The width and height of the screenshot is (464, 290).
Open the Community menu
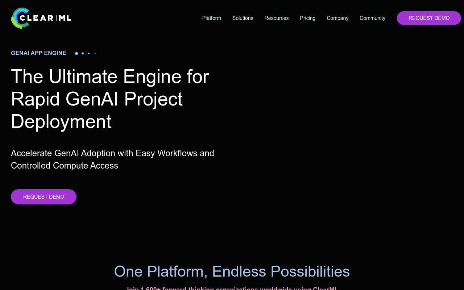tap(372, 18)
